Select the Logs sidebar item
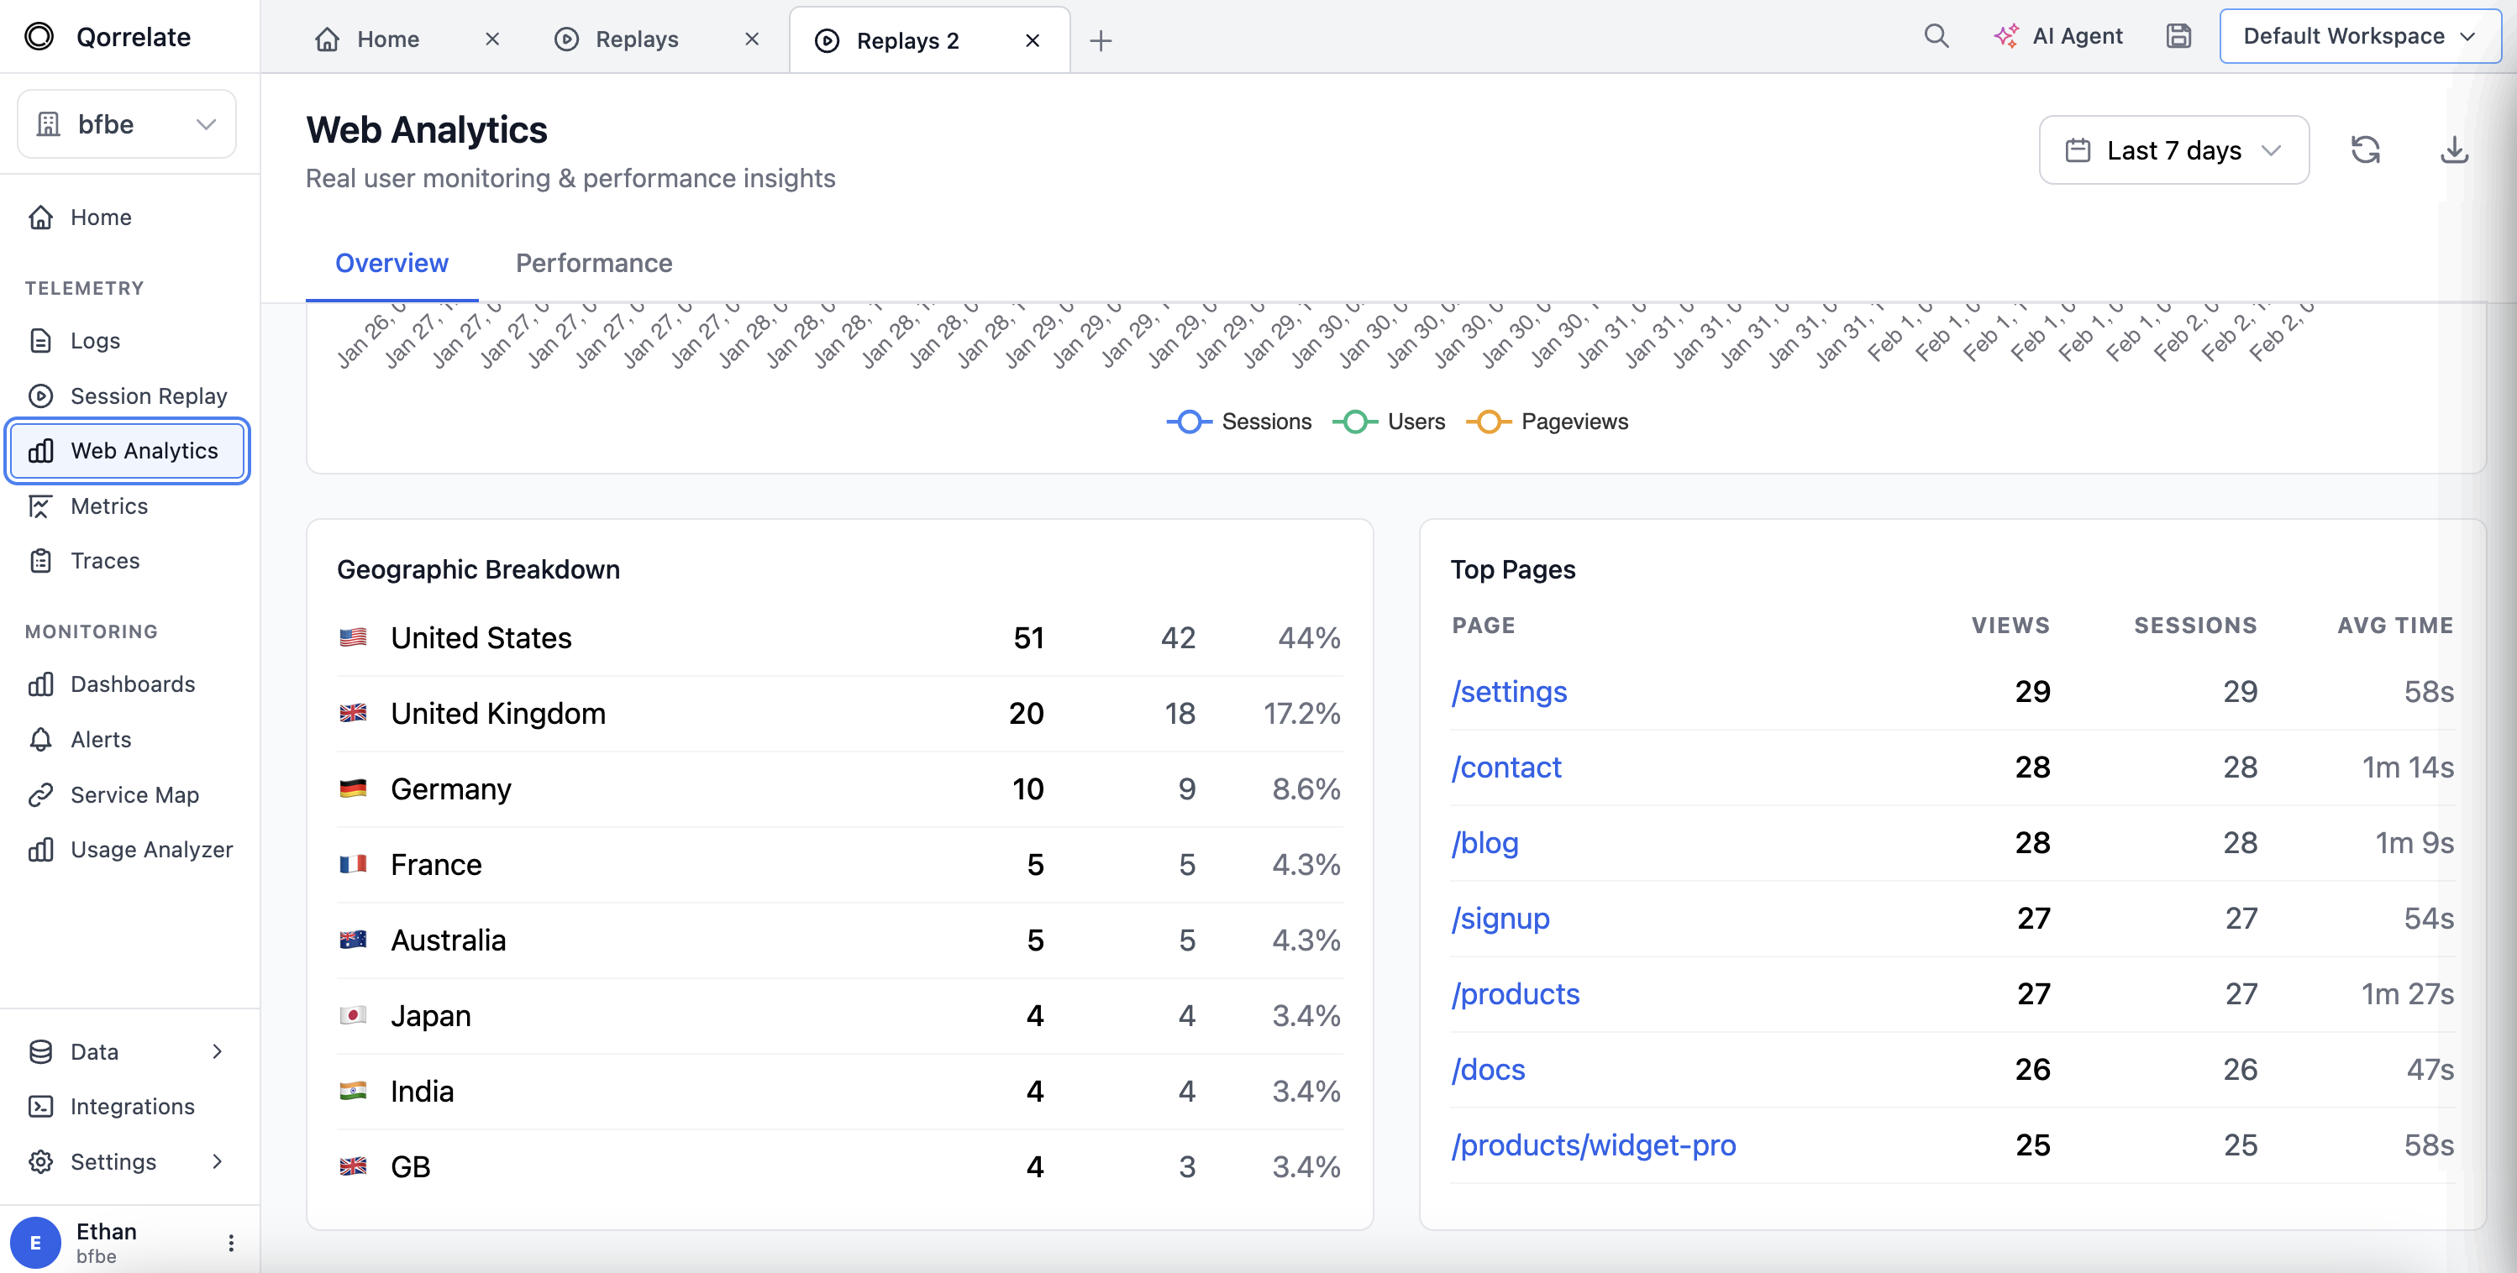This screenshot has width=2517, height=1273. coord(95,340)
